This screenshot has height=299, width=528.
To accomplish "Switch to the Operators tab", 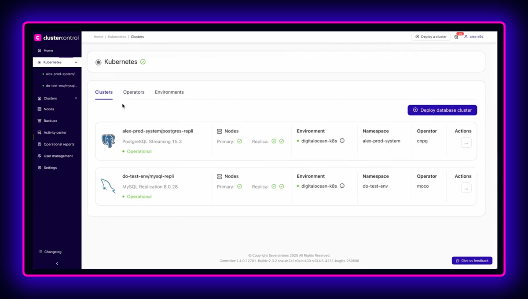I will 134,92.
